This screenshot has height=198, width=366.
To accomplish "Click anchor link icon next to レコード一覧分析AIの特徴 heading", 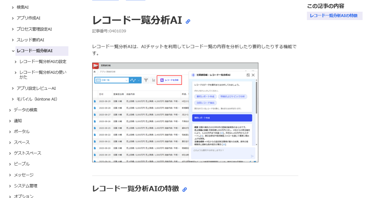I will [x=184, y=189].
